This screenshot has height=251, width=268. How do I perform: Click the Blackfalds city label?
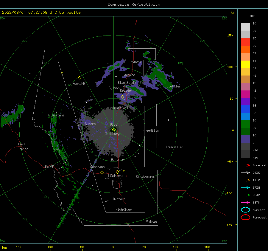pos(127,83)
